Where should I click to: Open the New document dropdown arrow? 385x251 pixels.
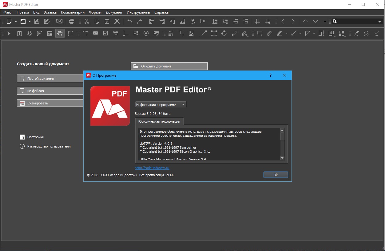(x=16, y=22)
